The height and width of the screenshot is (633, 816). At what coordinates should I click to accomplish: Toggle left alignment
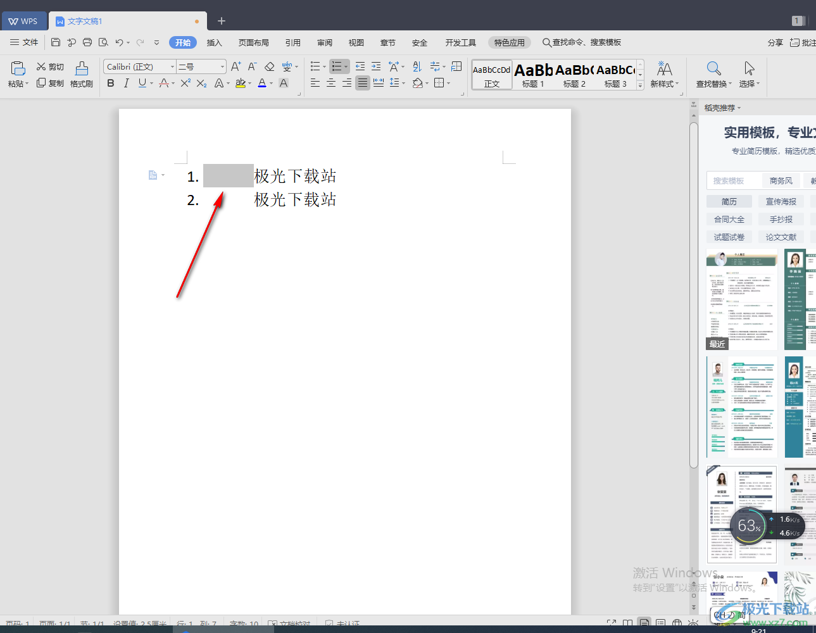(315, 83)
